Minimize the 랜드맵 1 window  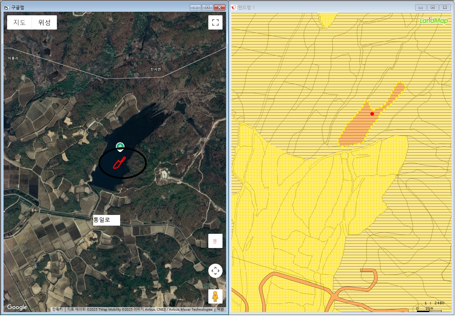pyautogui.click(x=421, y=7)
